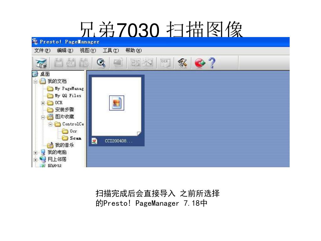Open the blue question mark help

click(x=212, y=63)
